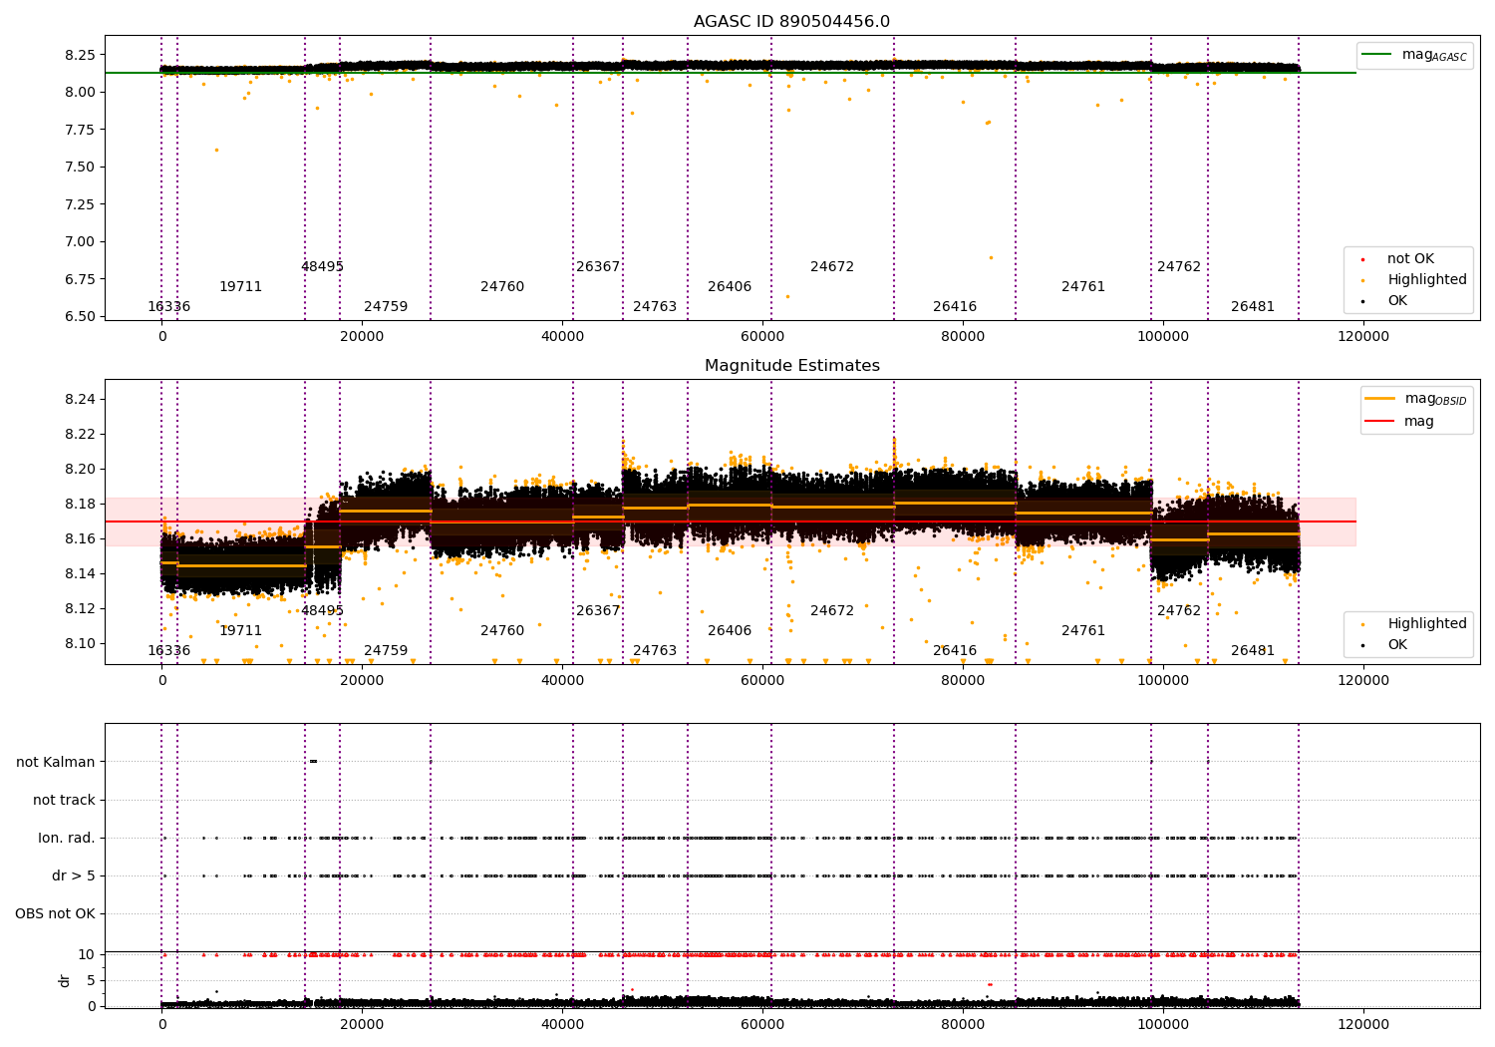Click obsid label 16336 in Magnitude Estimates panel

(169, 651)
